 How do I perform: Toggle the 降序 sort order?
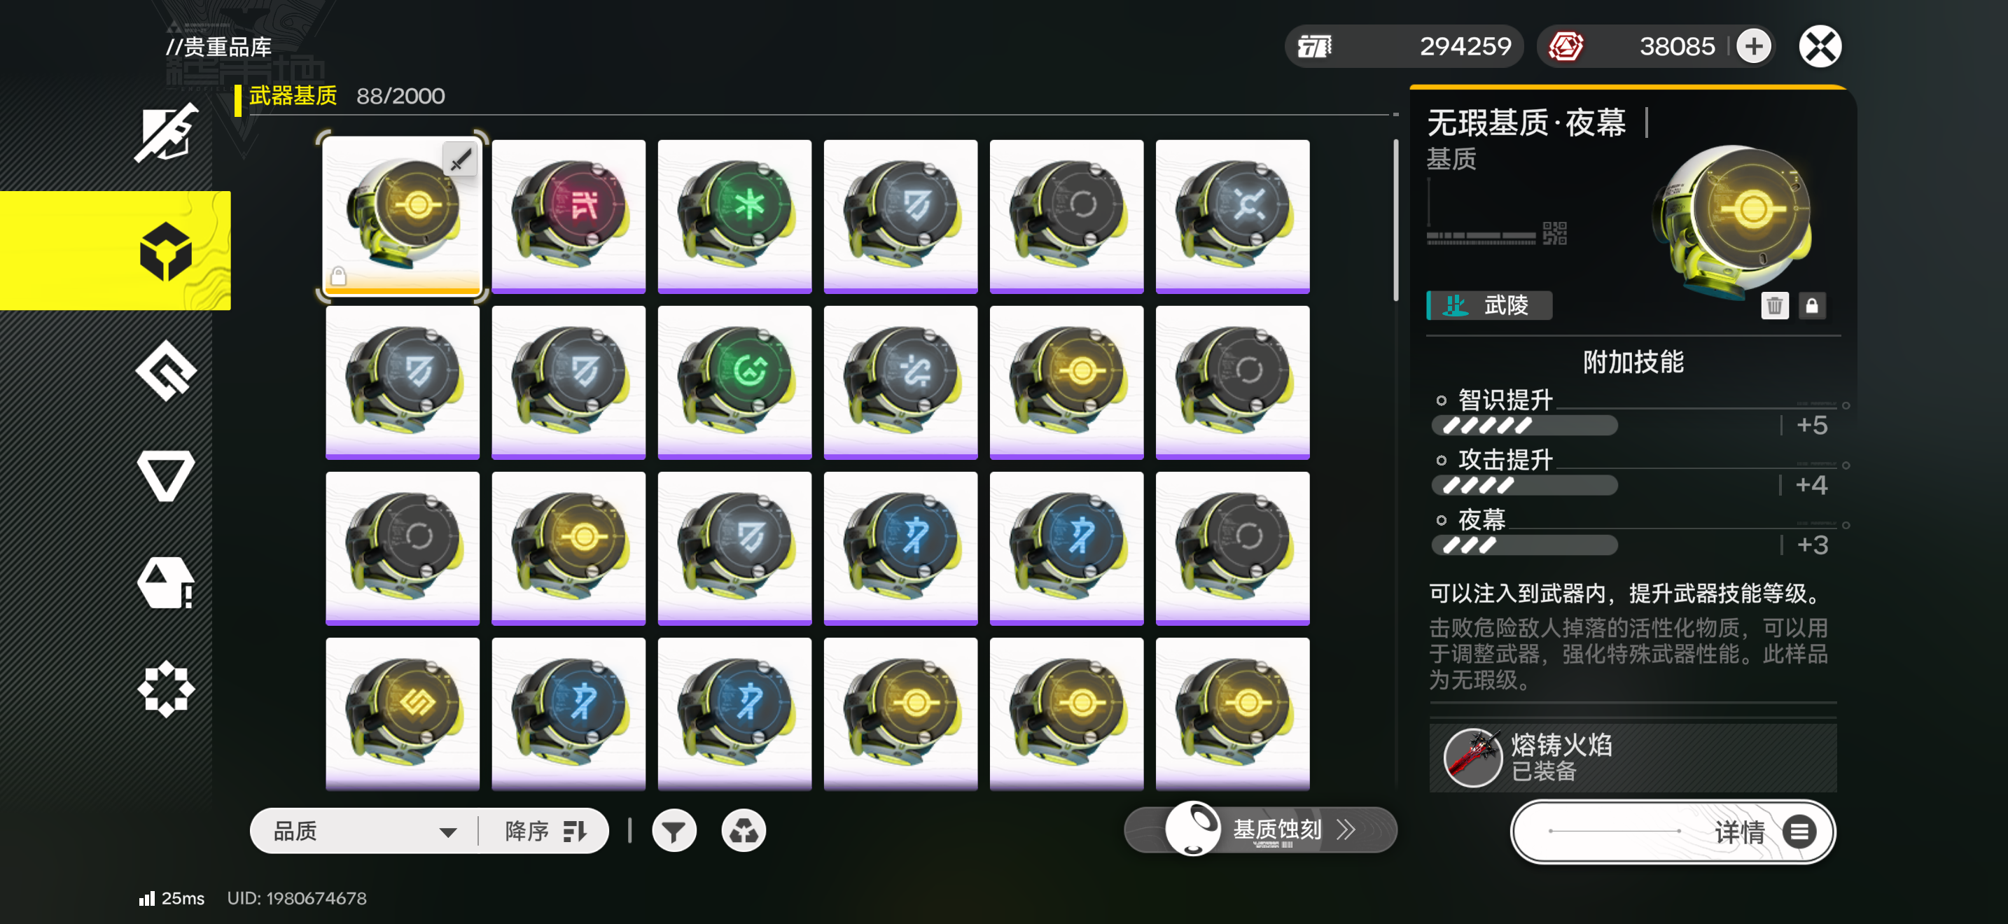545,832
